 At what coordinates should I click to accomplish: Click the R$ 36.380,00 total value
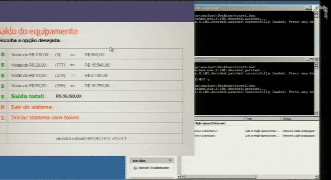tap(68, 96)
